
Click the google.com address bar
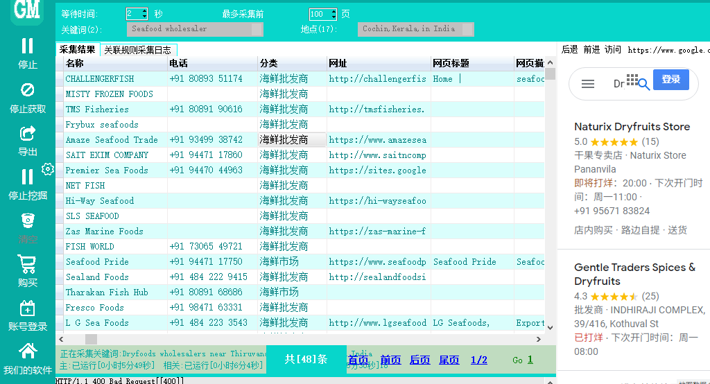[668, 50]
